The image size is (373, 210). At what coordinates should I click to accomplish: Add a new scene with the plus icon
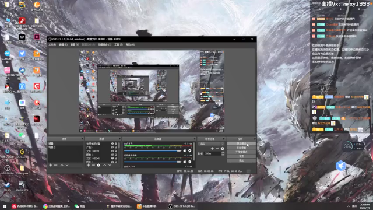coord(51,165)
